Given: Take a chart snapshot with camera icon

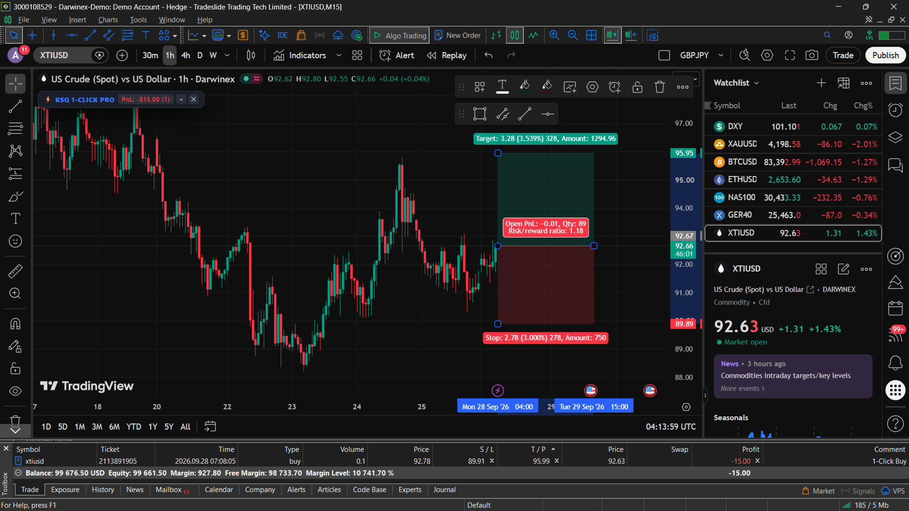Looking at the screenshot, I should coord(811,55).
